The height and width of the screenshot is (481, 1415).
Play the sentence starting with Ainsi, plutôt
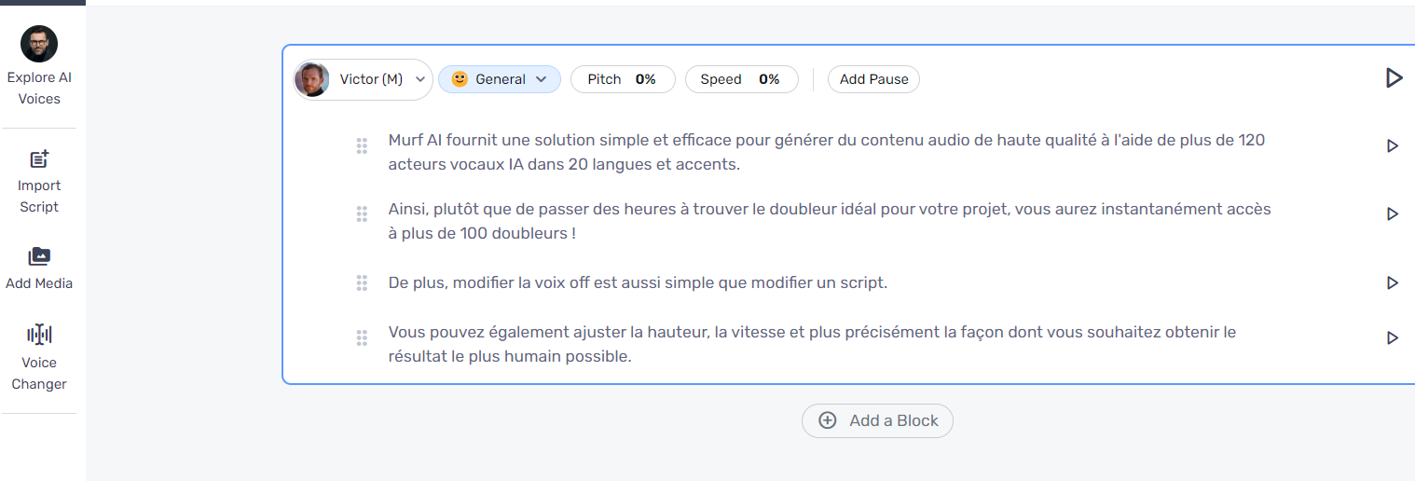point(1393,213)
